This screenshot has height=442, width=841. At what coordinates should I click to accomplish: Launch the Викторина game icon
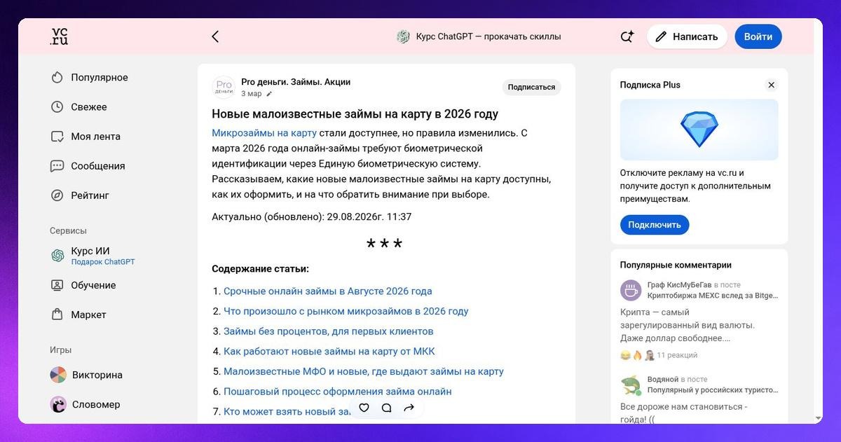(58, 375)
